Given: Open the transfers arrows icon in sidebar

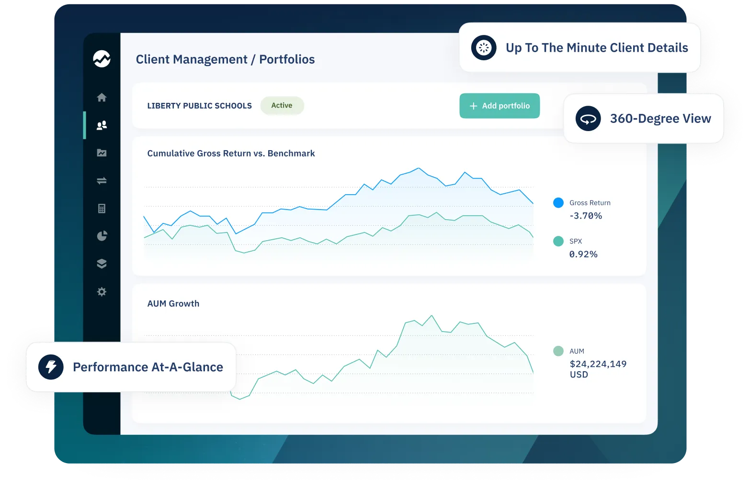Looking at the screenshot, I should (102, 181).
